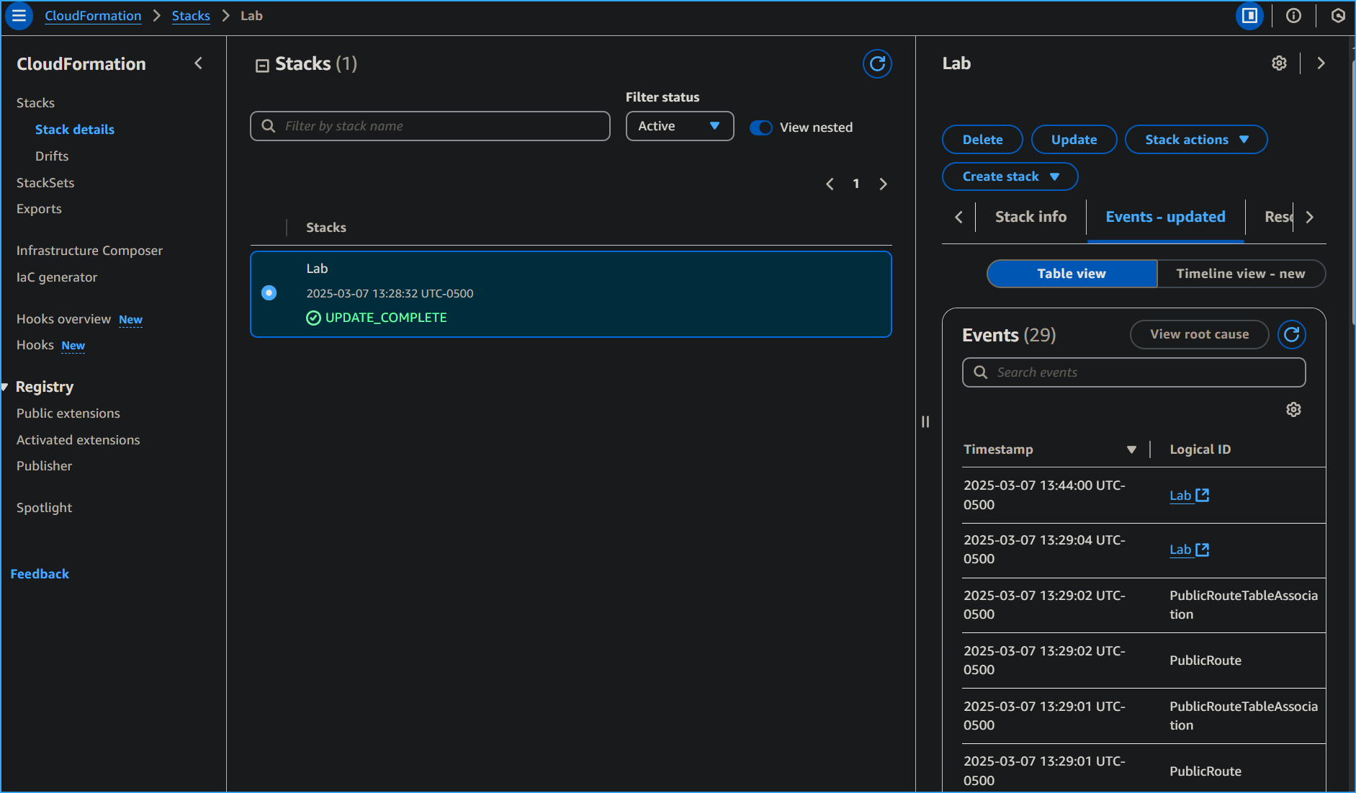Switch to Timeline view - new
The width and height of the screenshot is (1356, 793).
coord(1240,274)
